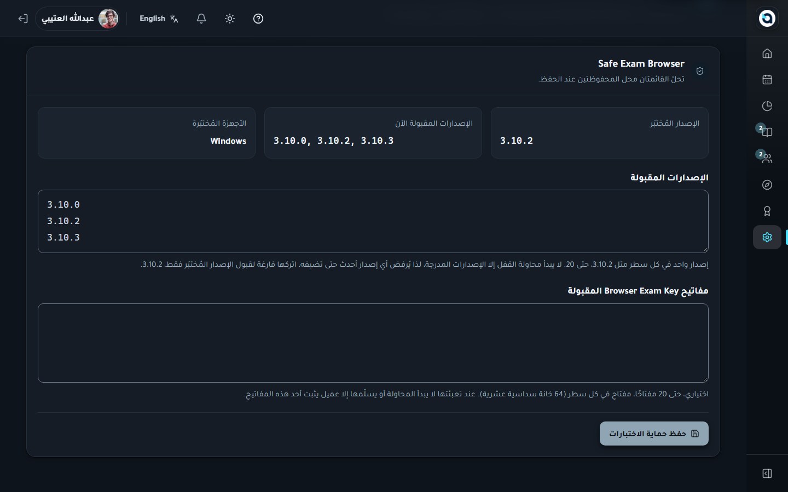The height and width of the screenshot is (492, 788).
Task: Click the 3.10.3 line in the textarea
Action: pos(63,237)
